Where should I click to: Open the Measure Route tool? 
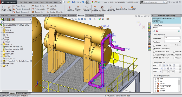(78, 9)
